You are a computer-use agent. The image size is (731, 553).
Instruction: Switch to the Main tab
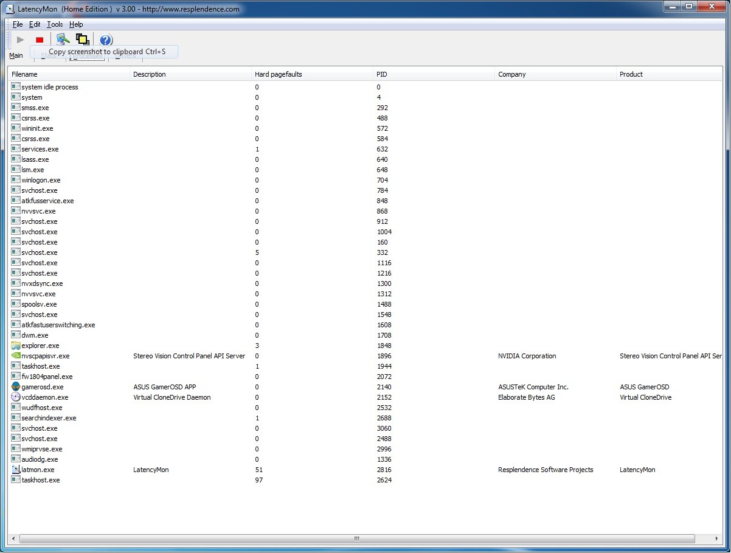[16, 55]
